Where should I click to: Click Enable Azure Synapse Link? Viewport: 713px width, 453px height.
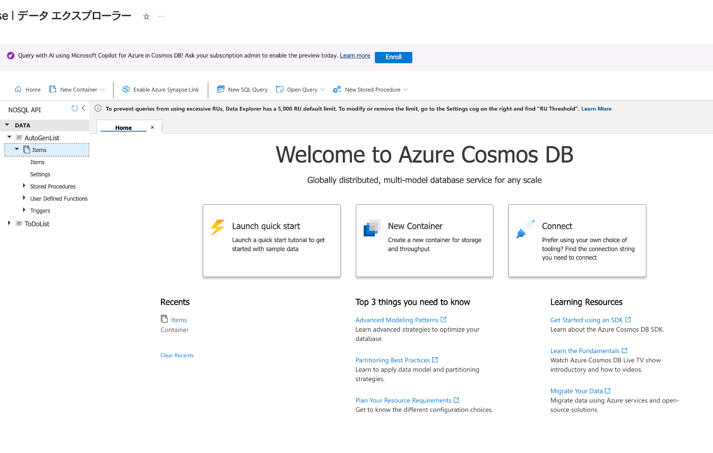point(160,90)
